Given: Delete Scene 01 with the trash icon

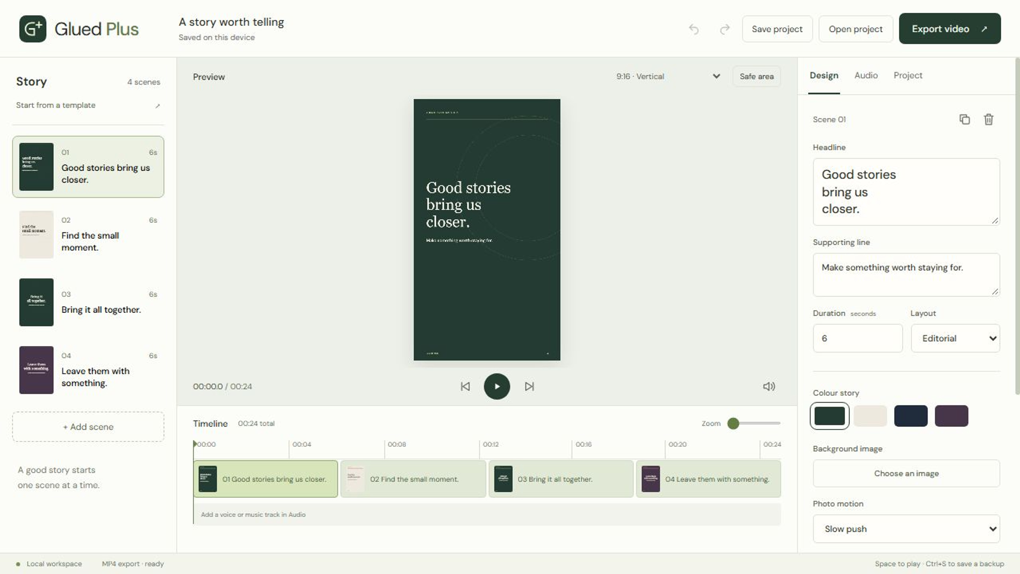Looking at the screenshot, I should 989,119.
